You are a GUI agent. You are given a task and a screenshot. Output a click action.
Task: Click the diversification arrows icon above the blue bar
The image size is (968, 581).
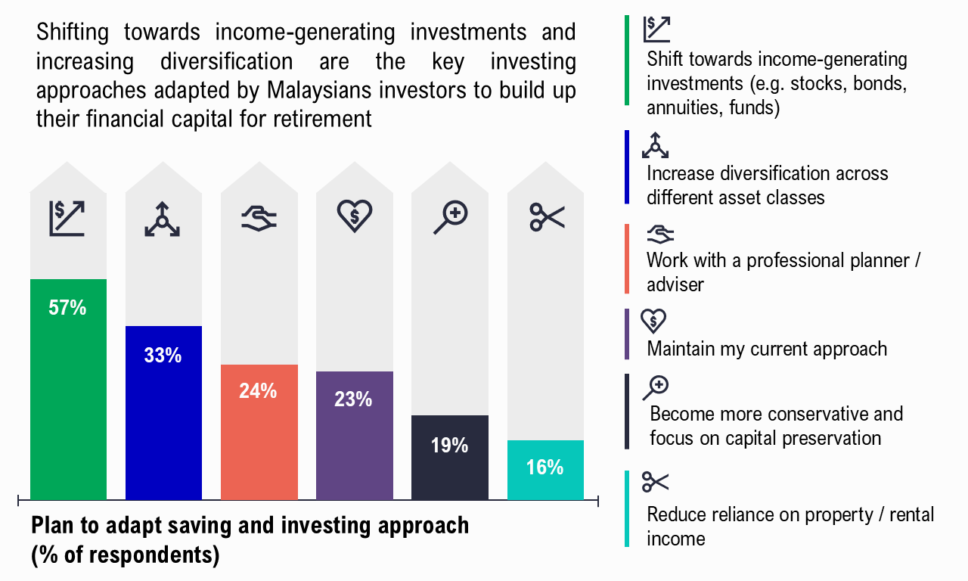click(x=163, y=219)
